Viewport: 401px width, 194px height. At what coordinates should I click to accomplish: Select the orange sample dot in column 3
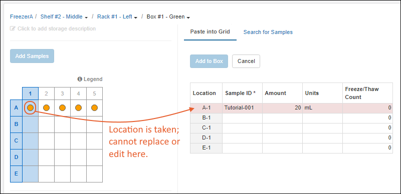point(62,108)
